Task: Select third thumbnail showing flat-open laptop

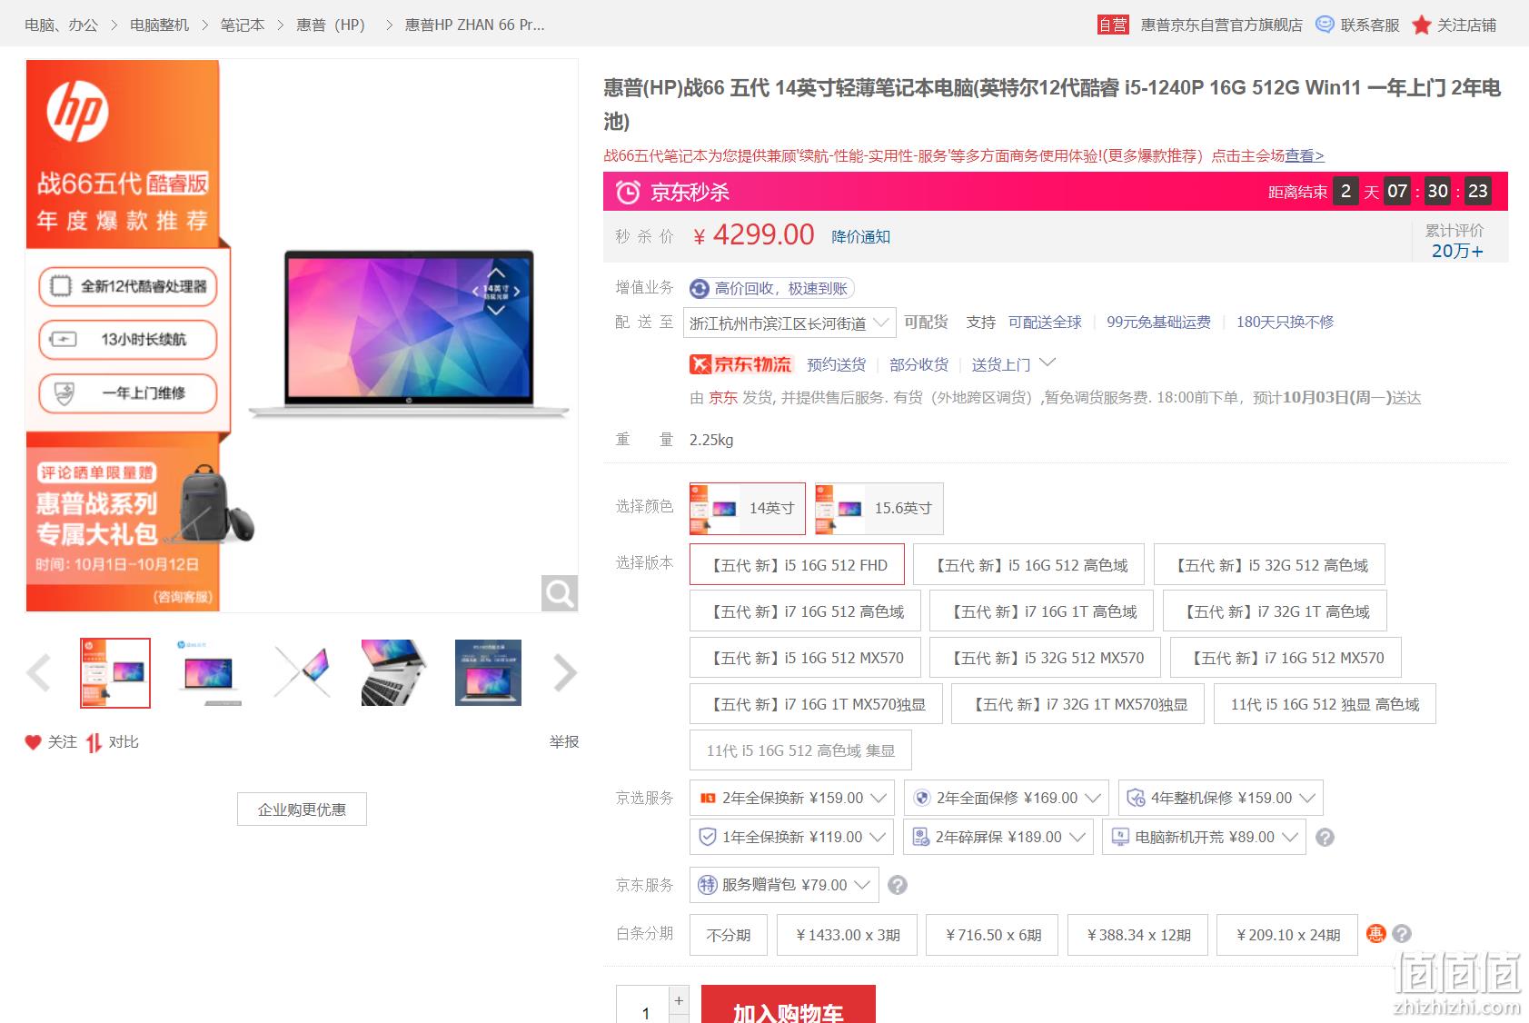Action: (x=303, y=673)
